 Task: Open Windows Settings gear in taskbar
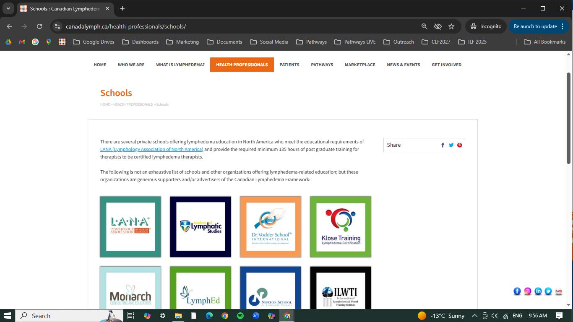(x=163, y=316)
